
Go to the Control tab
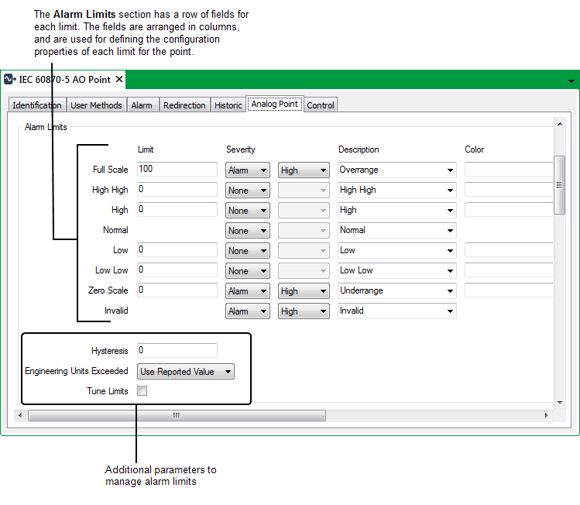click(x=321, y=105)
